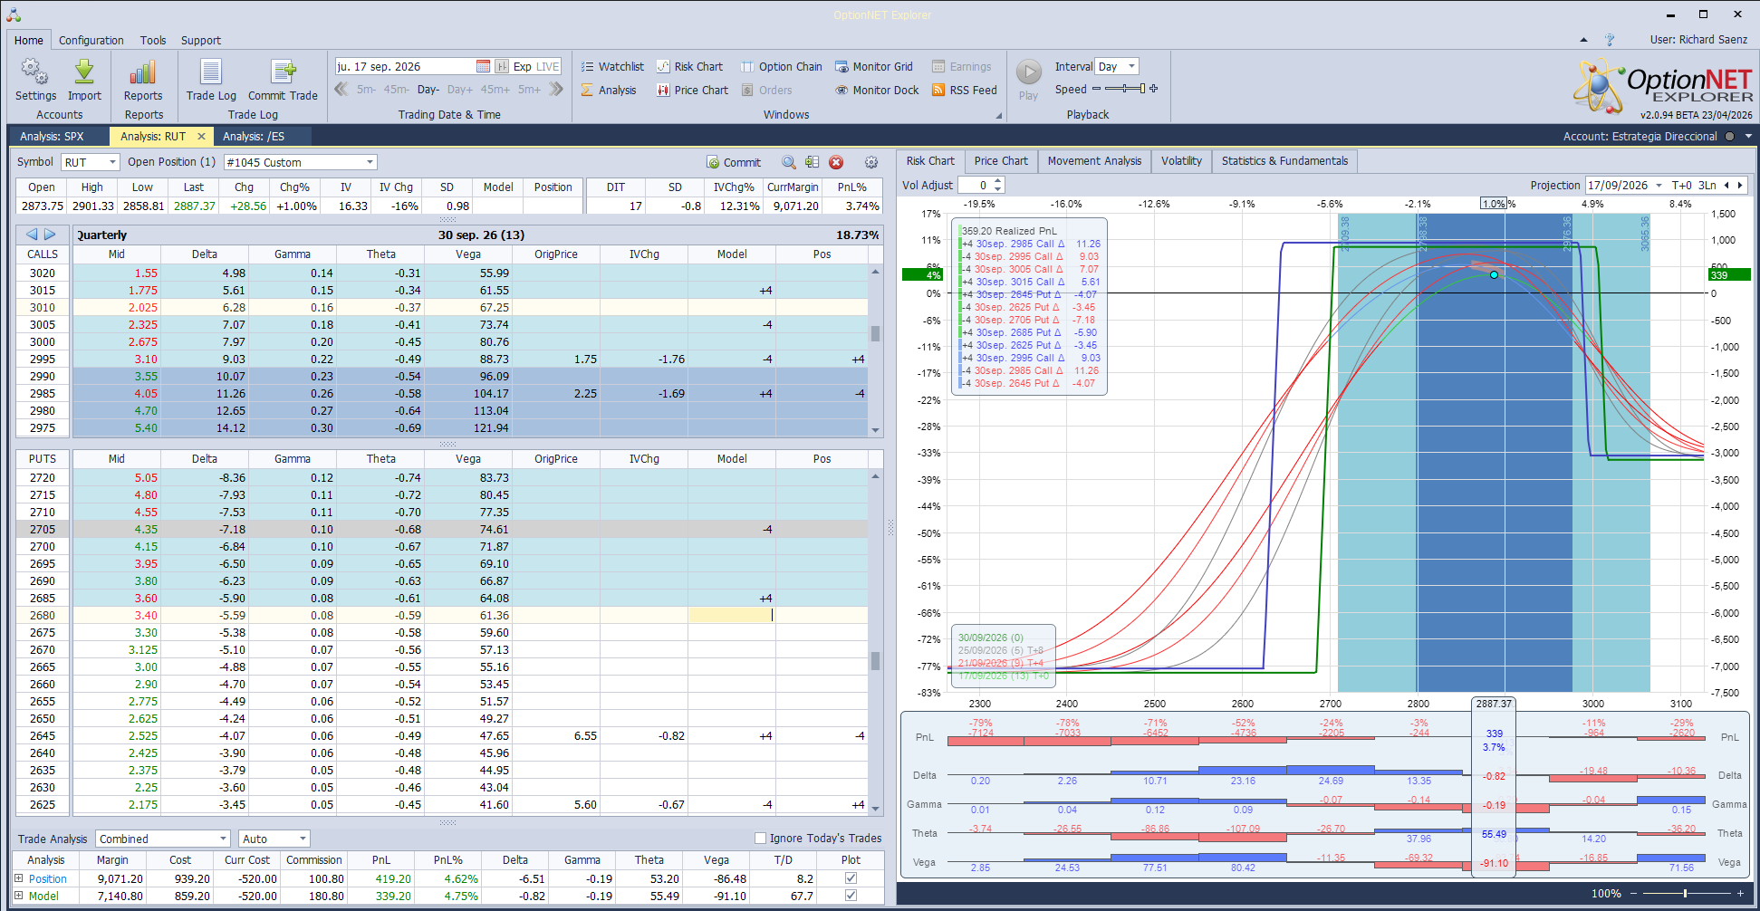
Task: Move projection date forward with right arrow
Action: coord(1740,186)
